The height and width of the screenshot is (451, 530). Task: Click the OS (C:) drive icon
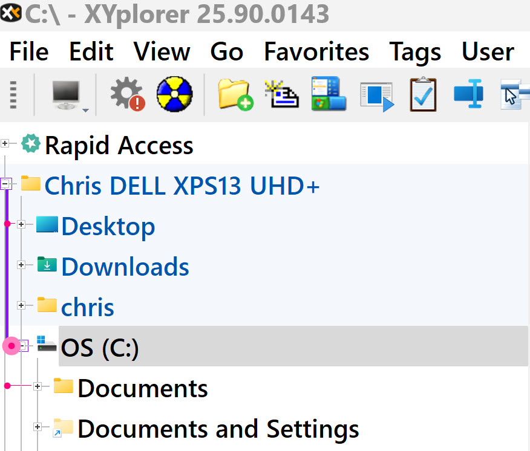pyautogui.click(x=47, y=343)
